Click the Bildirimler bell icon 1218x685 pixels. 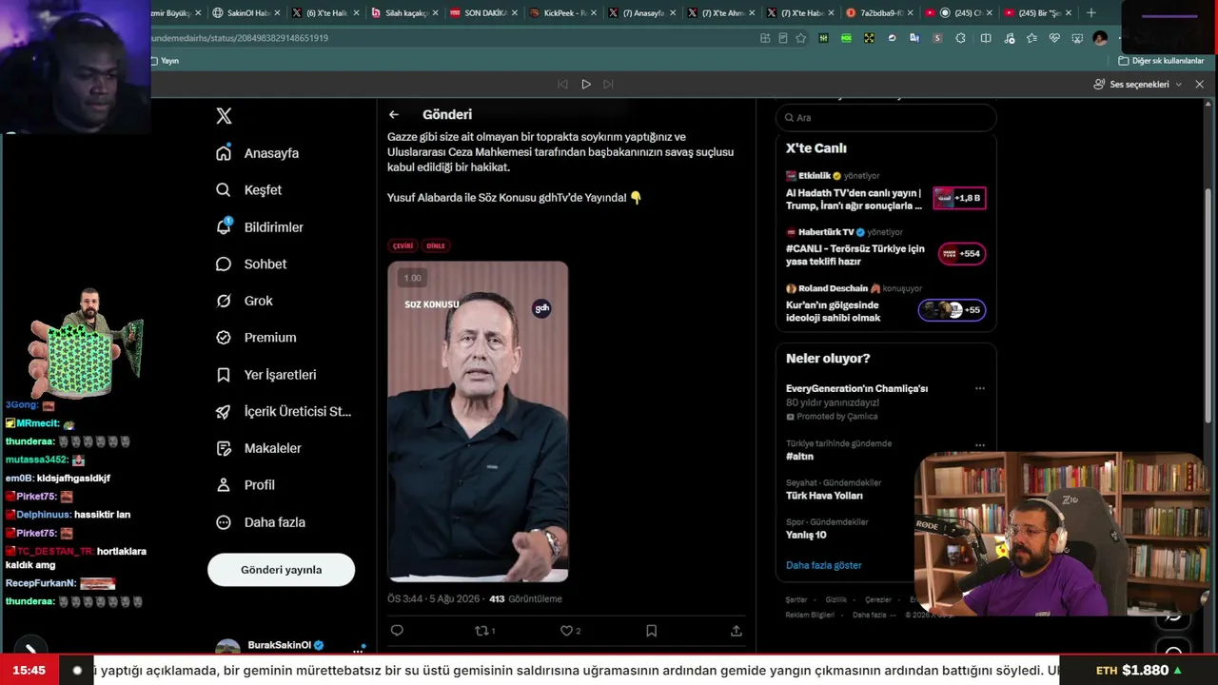(x=224, y=227)
